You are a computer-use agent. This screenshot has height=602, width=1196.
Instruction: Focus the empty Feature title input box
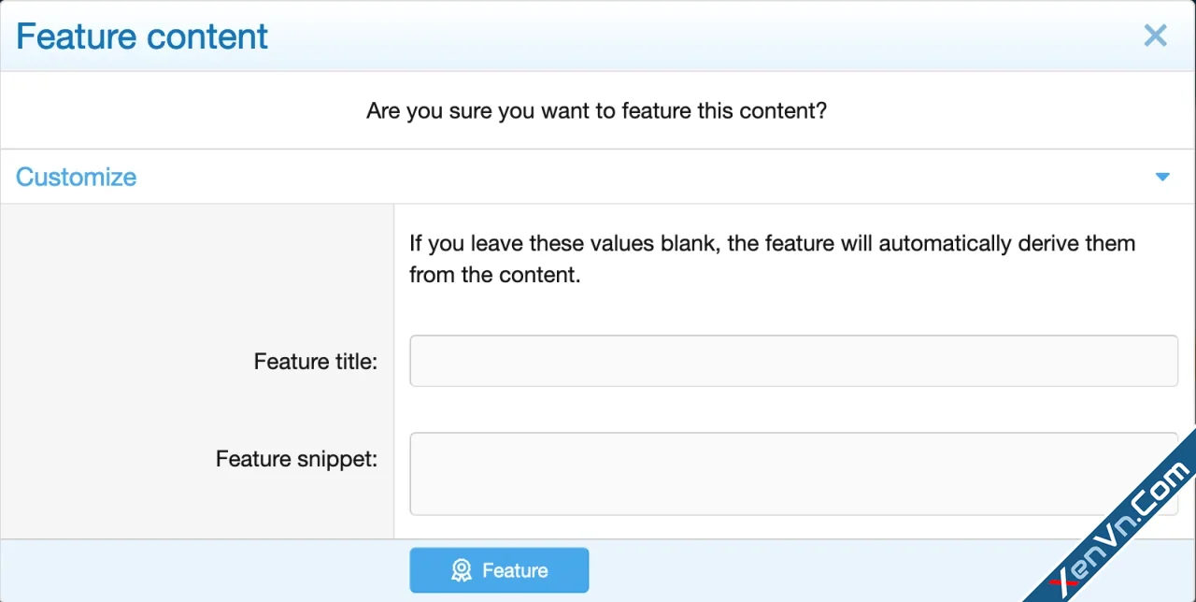[x=793, y=361]
